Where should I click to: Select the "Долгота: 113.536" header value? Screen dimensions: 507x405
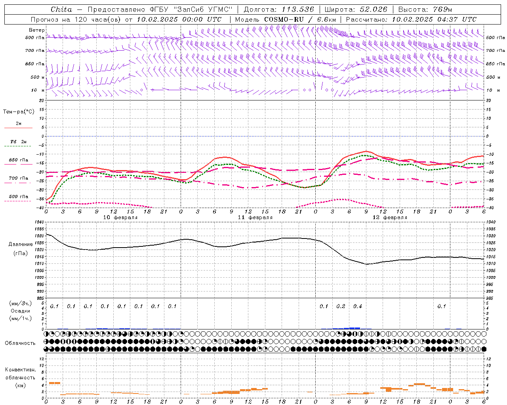pyautogui.click(x=279, y=9)
